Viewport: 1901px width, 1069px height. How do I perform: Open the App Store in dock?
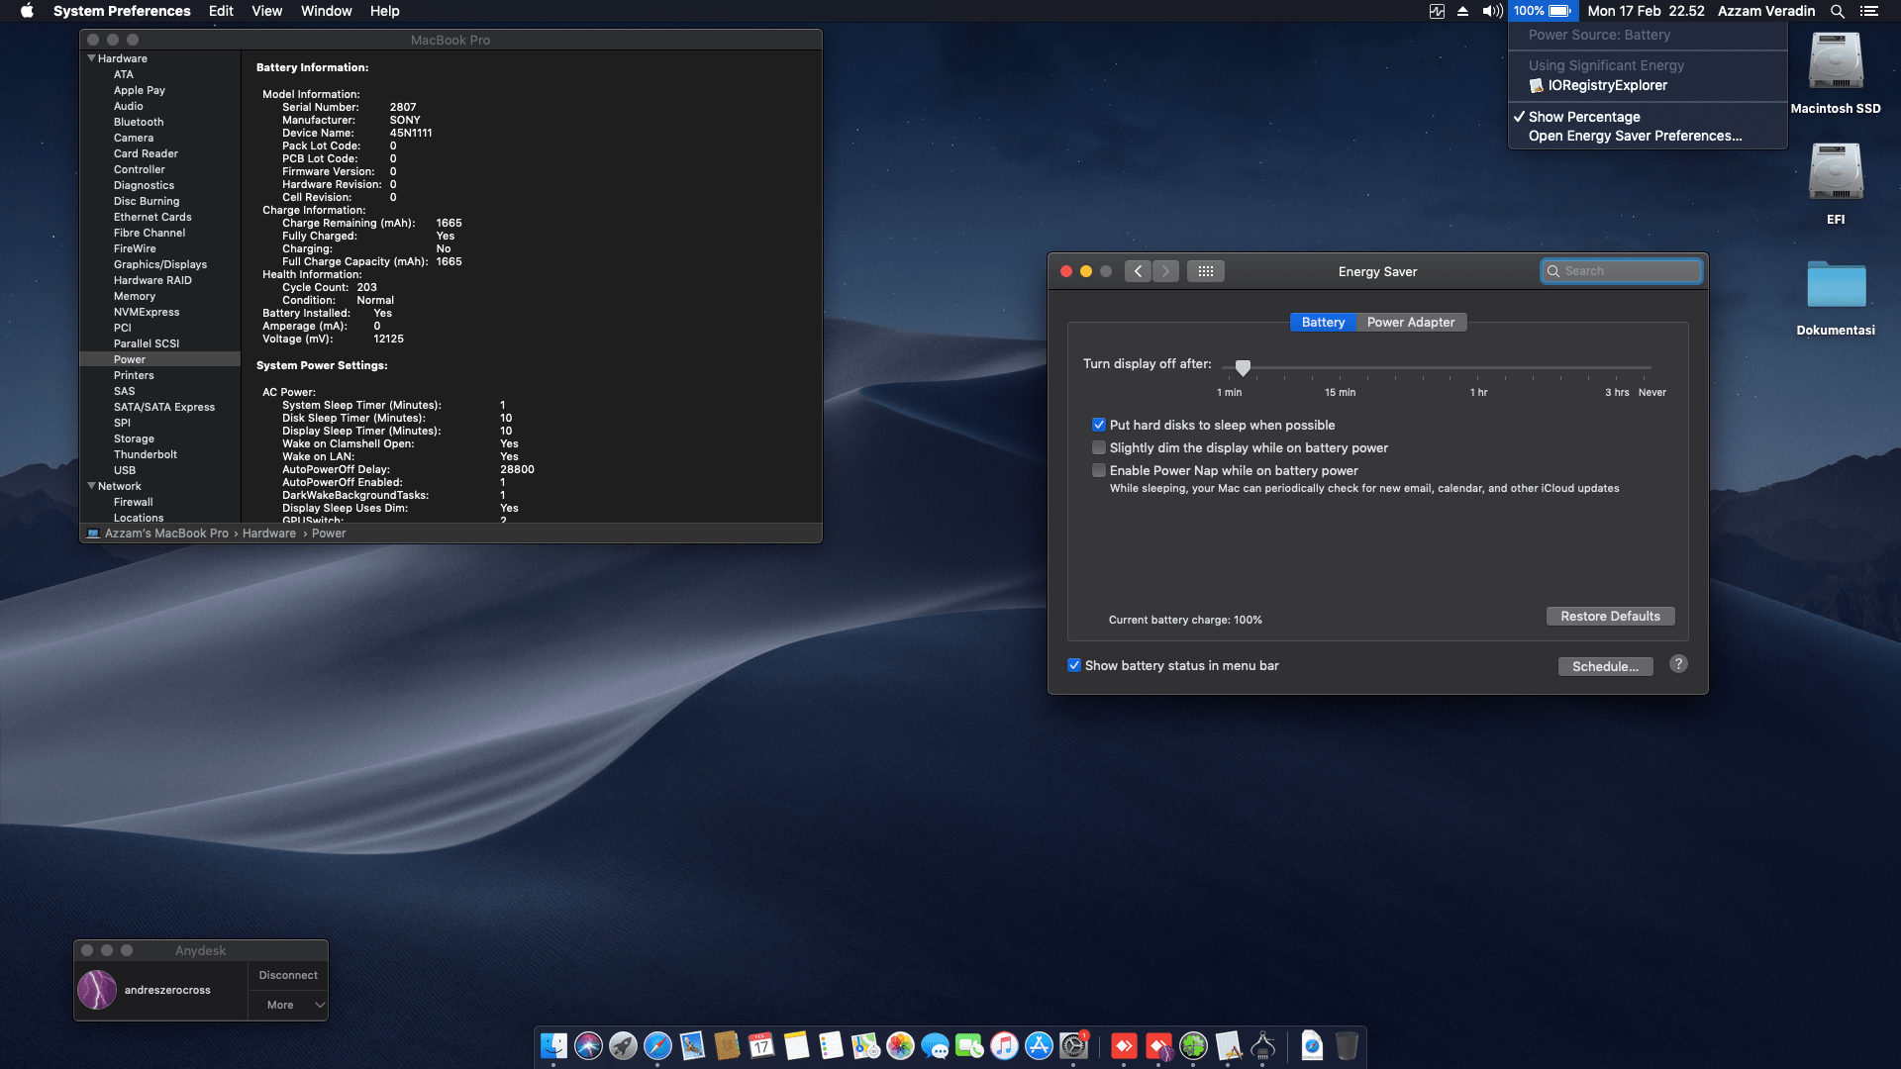[1039, 1045]
